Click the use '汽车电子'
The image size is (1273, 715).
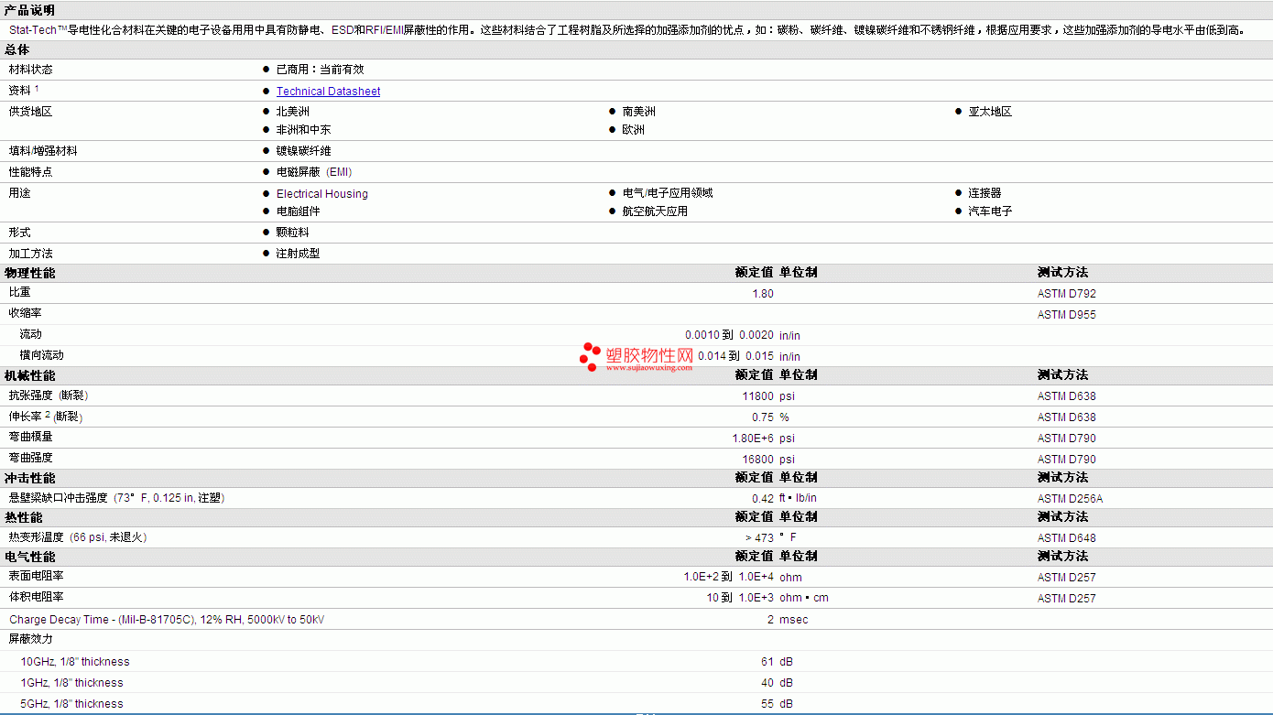pos(991,211)
